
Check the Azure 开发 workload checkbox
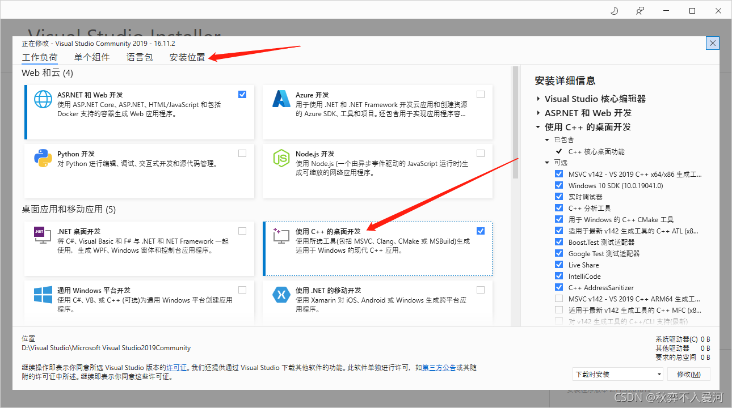[x=481, y=94]
